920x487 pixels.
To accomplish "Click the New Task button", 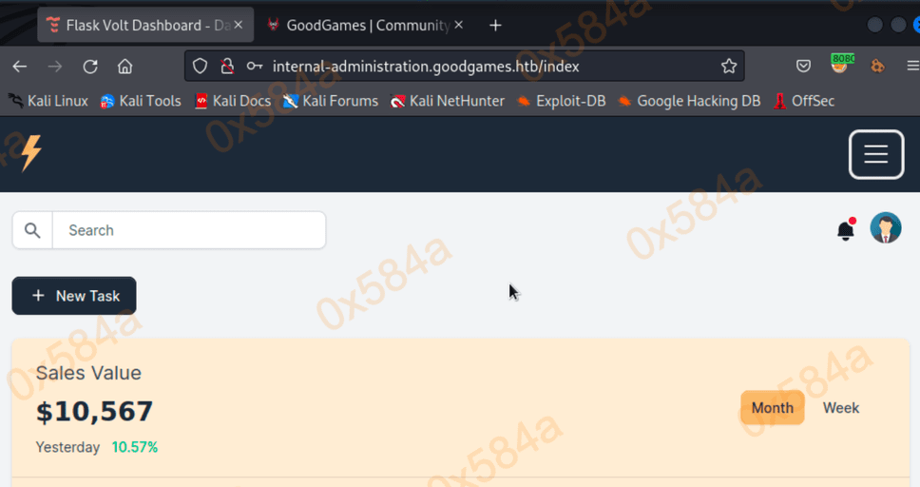I will click(x=74, y=296).
